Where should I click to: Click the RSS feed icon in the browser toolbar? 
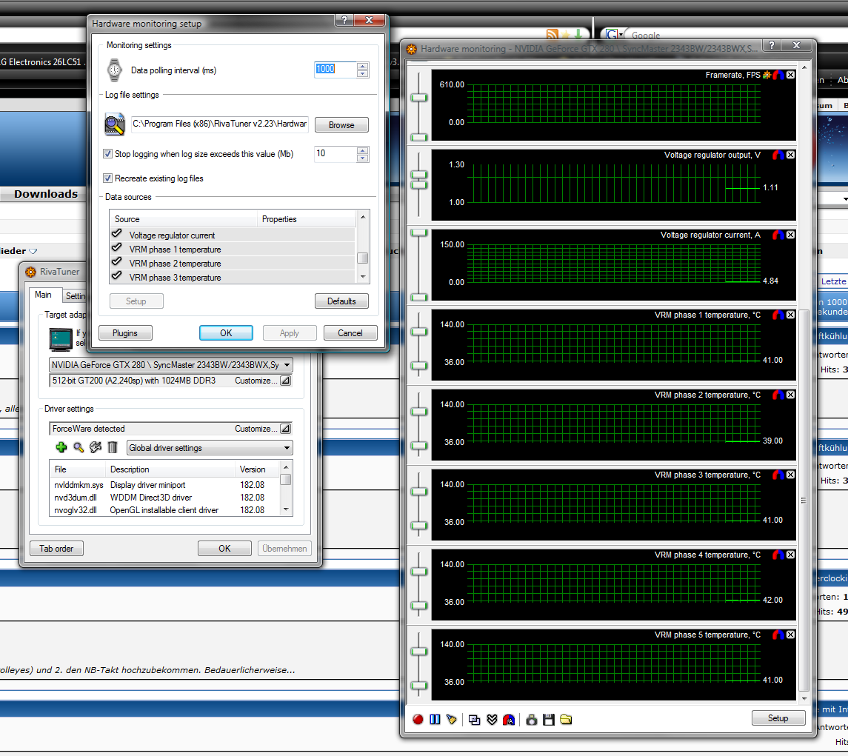pos(552,35)
